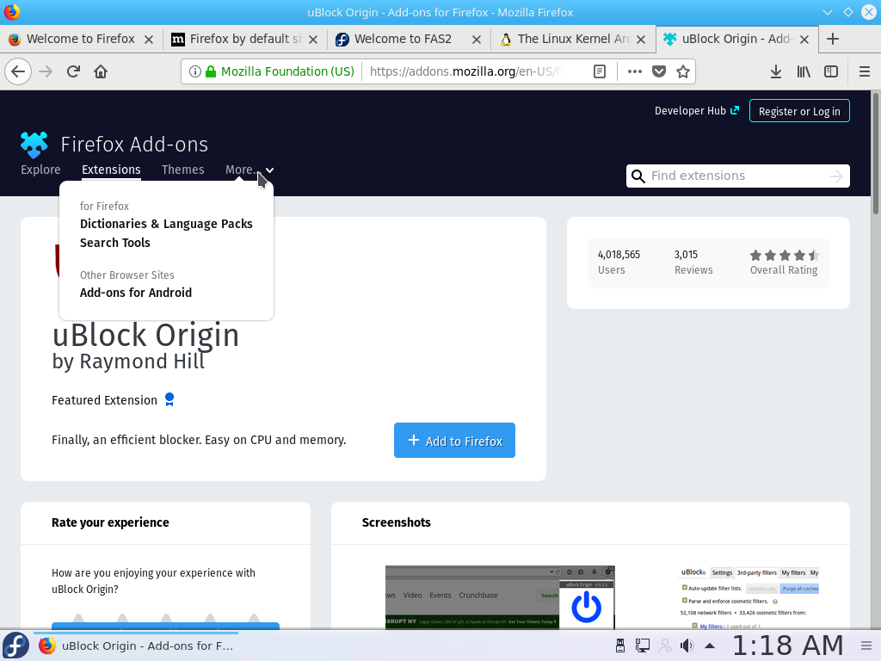Viewport: 881px width, 661px height.
Task: Open the Downloads panel arrow
Action: [776, 71]
